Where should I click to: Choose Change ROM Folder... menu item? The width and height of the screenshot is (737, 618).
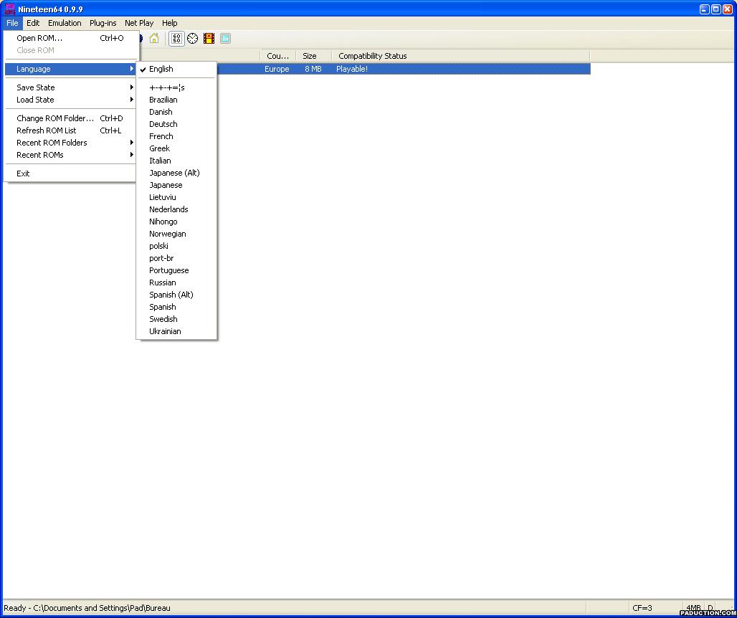click(x=70, y=118)
